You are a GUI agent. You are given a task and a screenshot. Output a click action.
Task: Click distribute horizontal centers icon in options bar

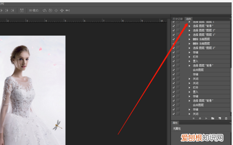pyautogui.click(x=7, y=10)
